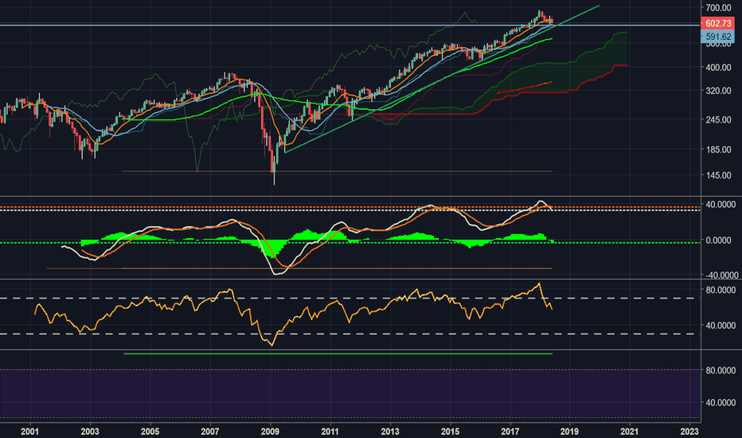Viewport: 742px width, 438px height.
Task: Click the 245.00 price axis label
Action: click(x=718, y=119)
